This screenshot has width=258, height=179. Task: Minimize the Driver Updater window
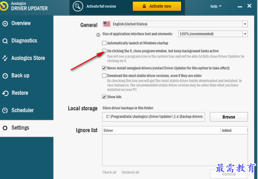(x=240, y=7)
